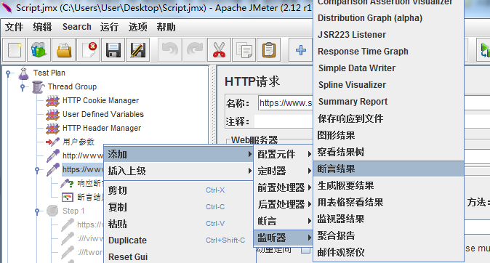This screenshot has width=490, height=263.
Task: Click the JMeter feather title bar icon
Action: click(7, 7)
